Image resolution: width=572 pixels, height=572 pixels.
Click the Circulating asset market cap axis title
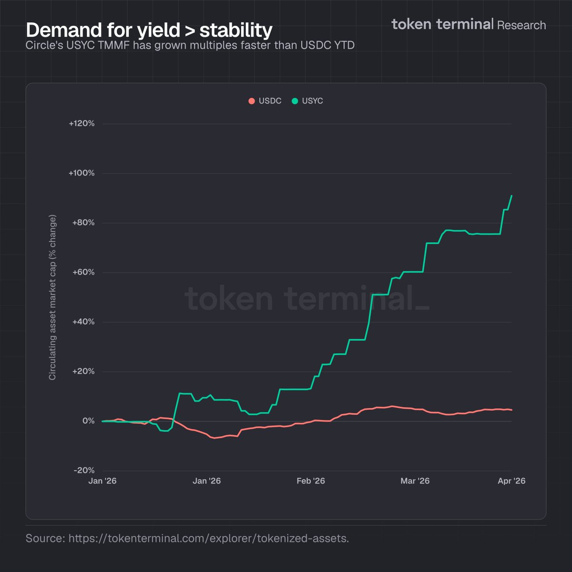click(52, 297)
